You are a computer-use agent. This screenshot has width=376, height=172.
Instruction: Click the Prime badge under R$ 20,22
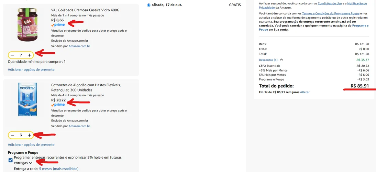click(x=58, y=105)
